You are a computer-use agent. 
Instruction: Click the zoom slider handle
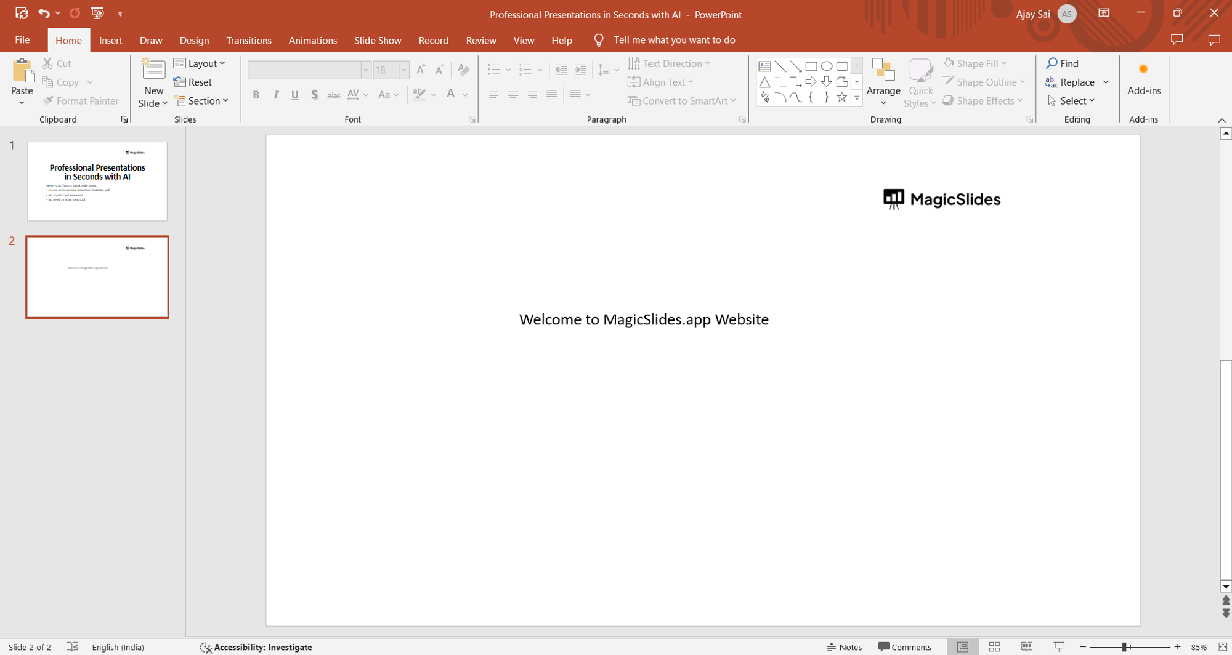tap(1124, 647)
